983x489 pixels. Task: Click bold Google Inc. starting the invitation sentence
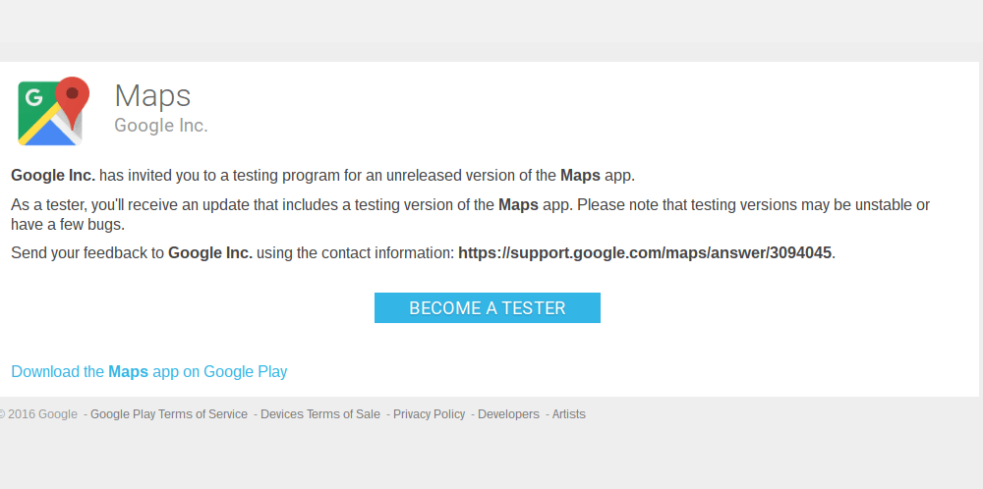click(53, 176)
